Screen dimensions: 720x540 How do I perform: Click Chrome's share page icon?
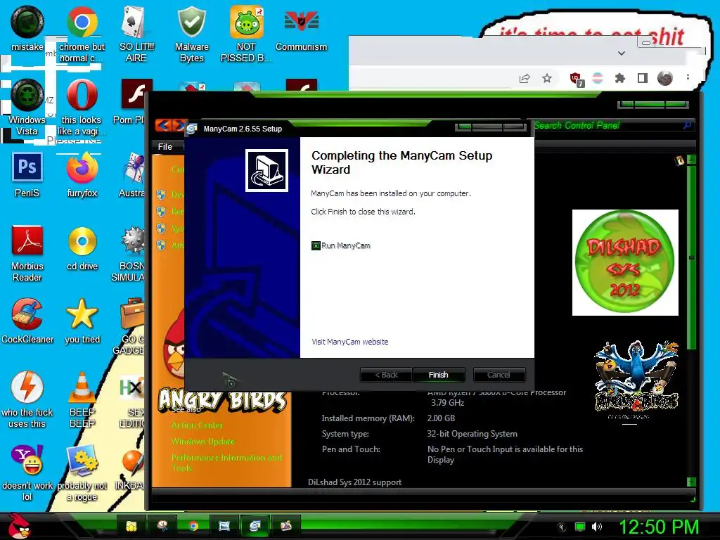click(525, 79)
